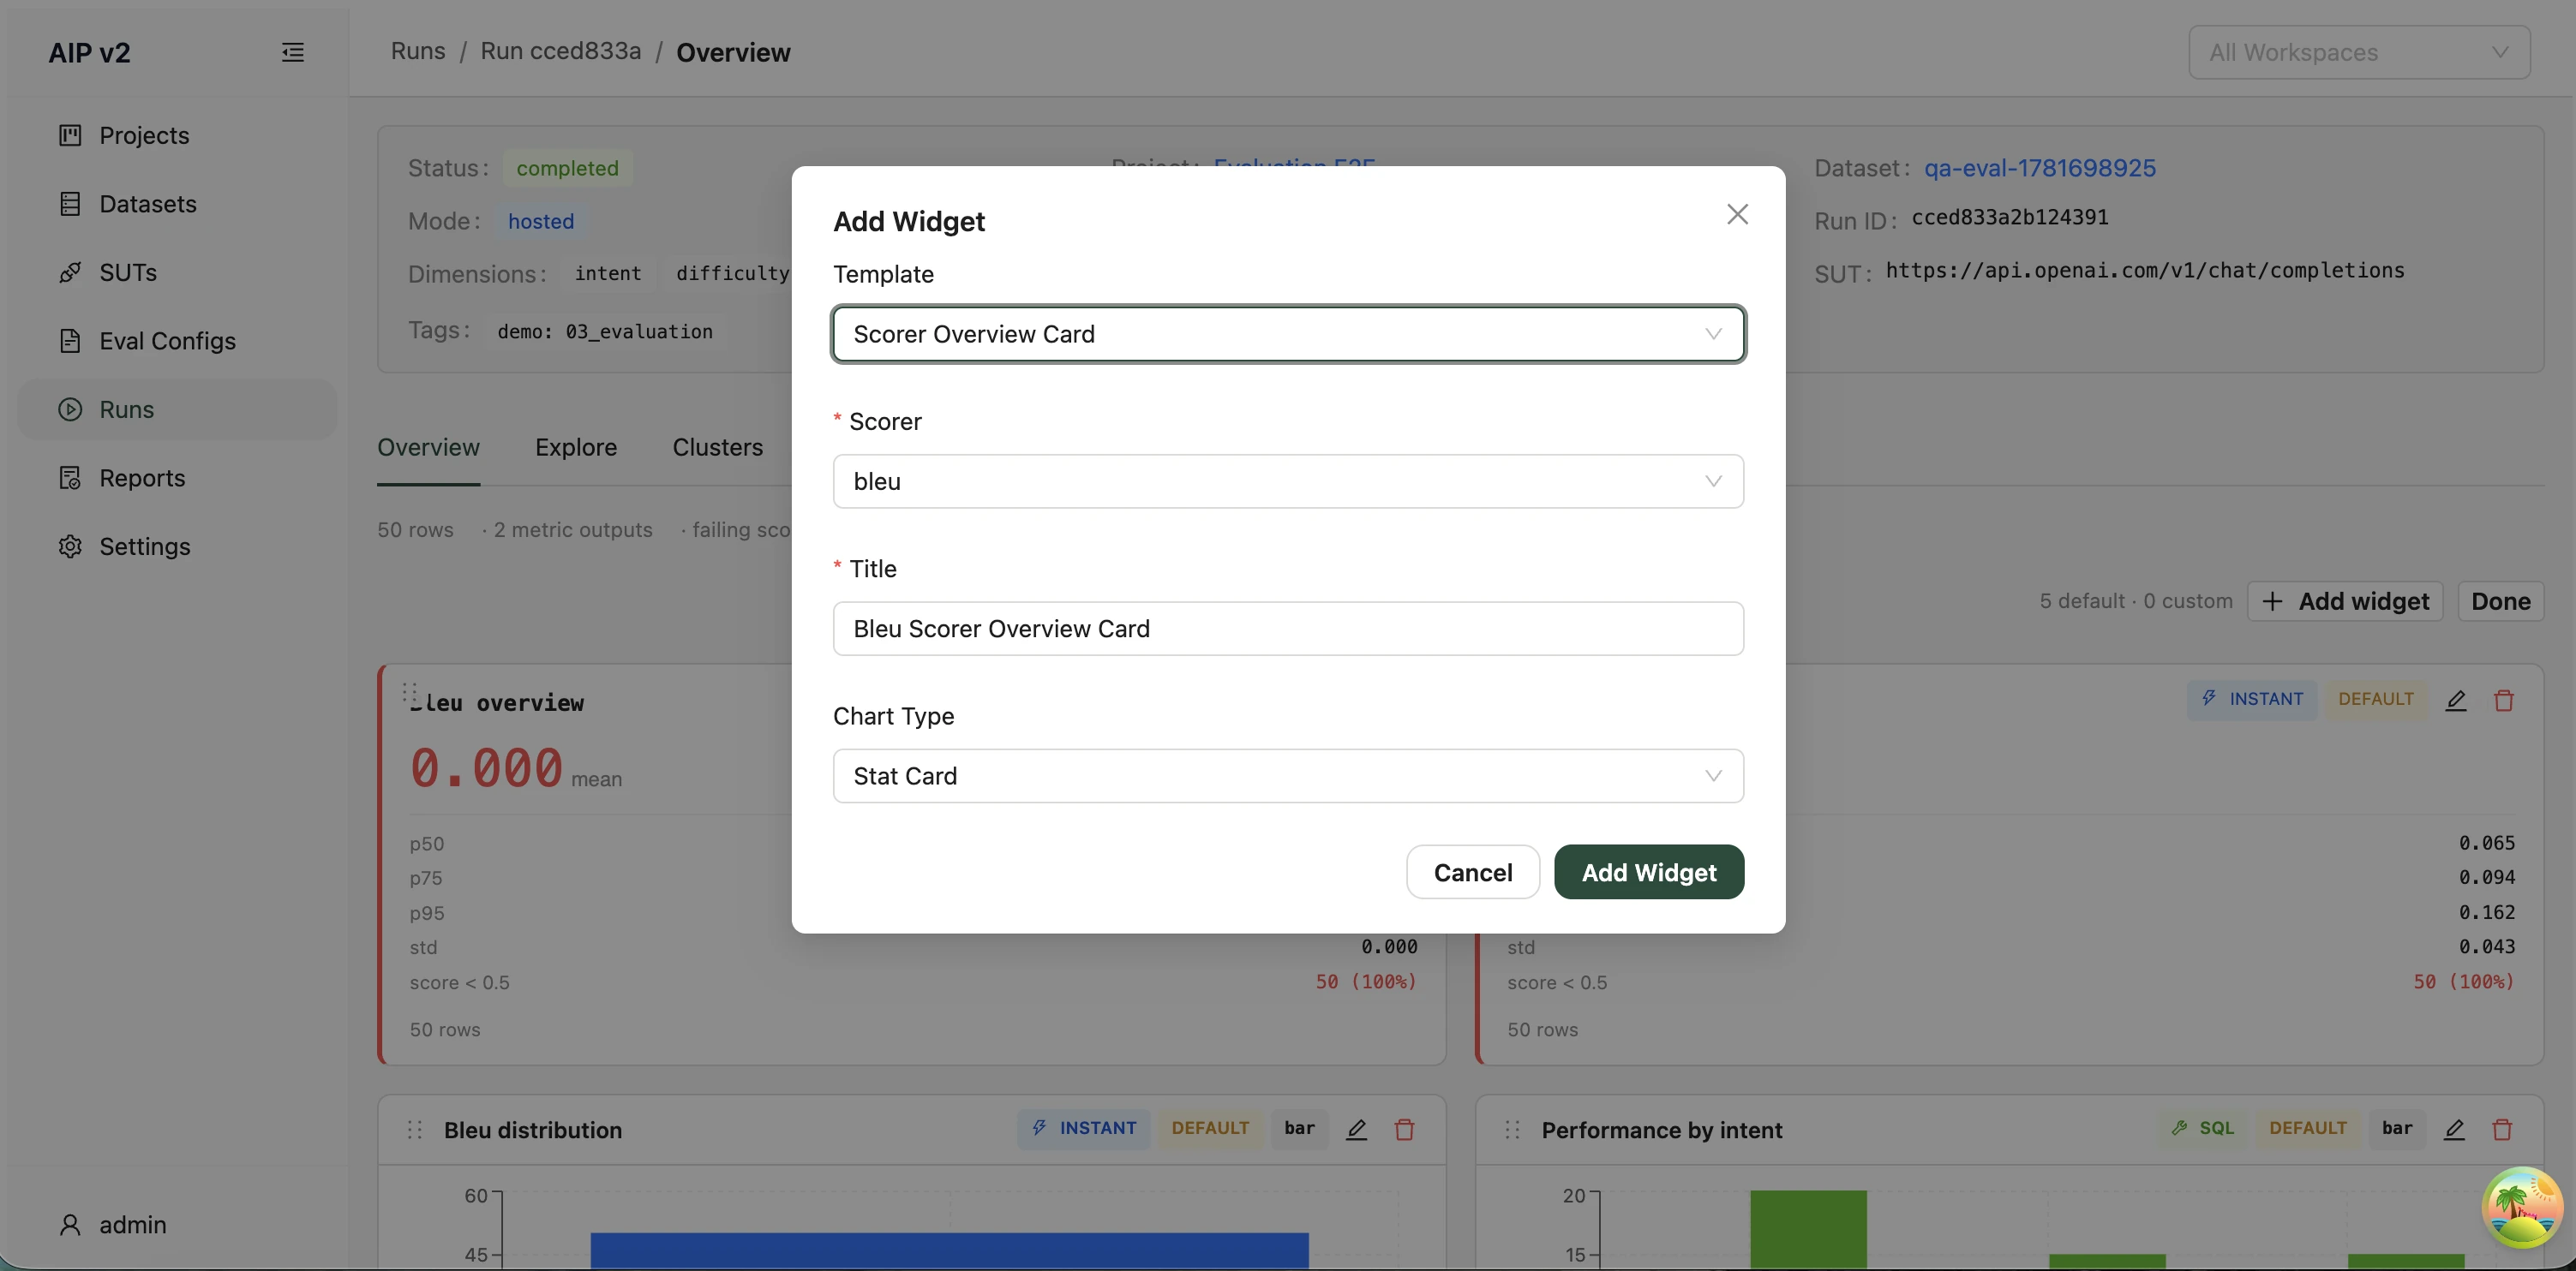Open Settings gear icon in sidebar

click(70, 546)
